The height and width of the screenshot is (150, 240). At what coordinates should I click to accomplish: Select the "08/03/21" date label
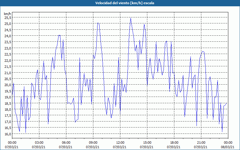click(228, 147)
